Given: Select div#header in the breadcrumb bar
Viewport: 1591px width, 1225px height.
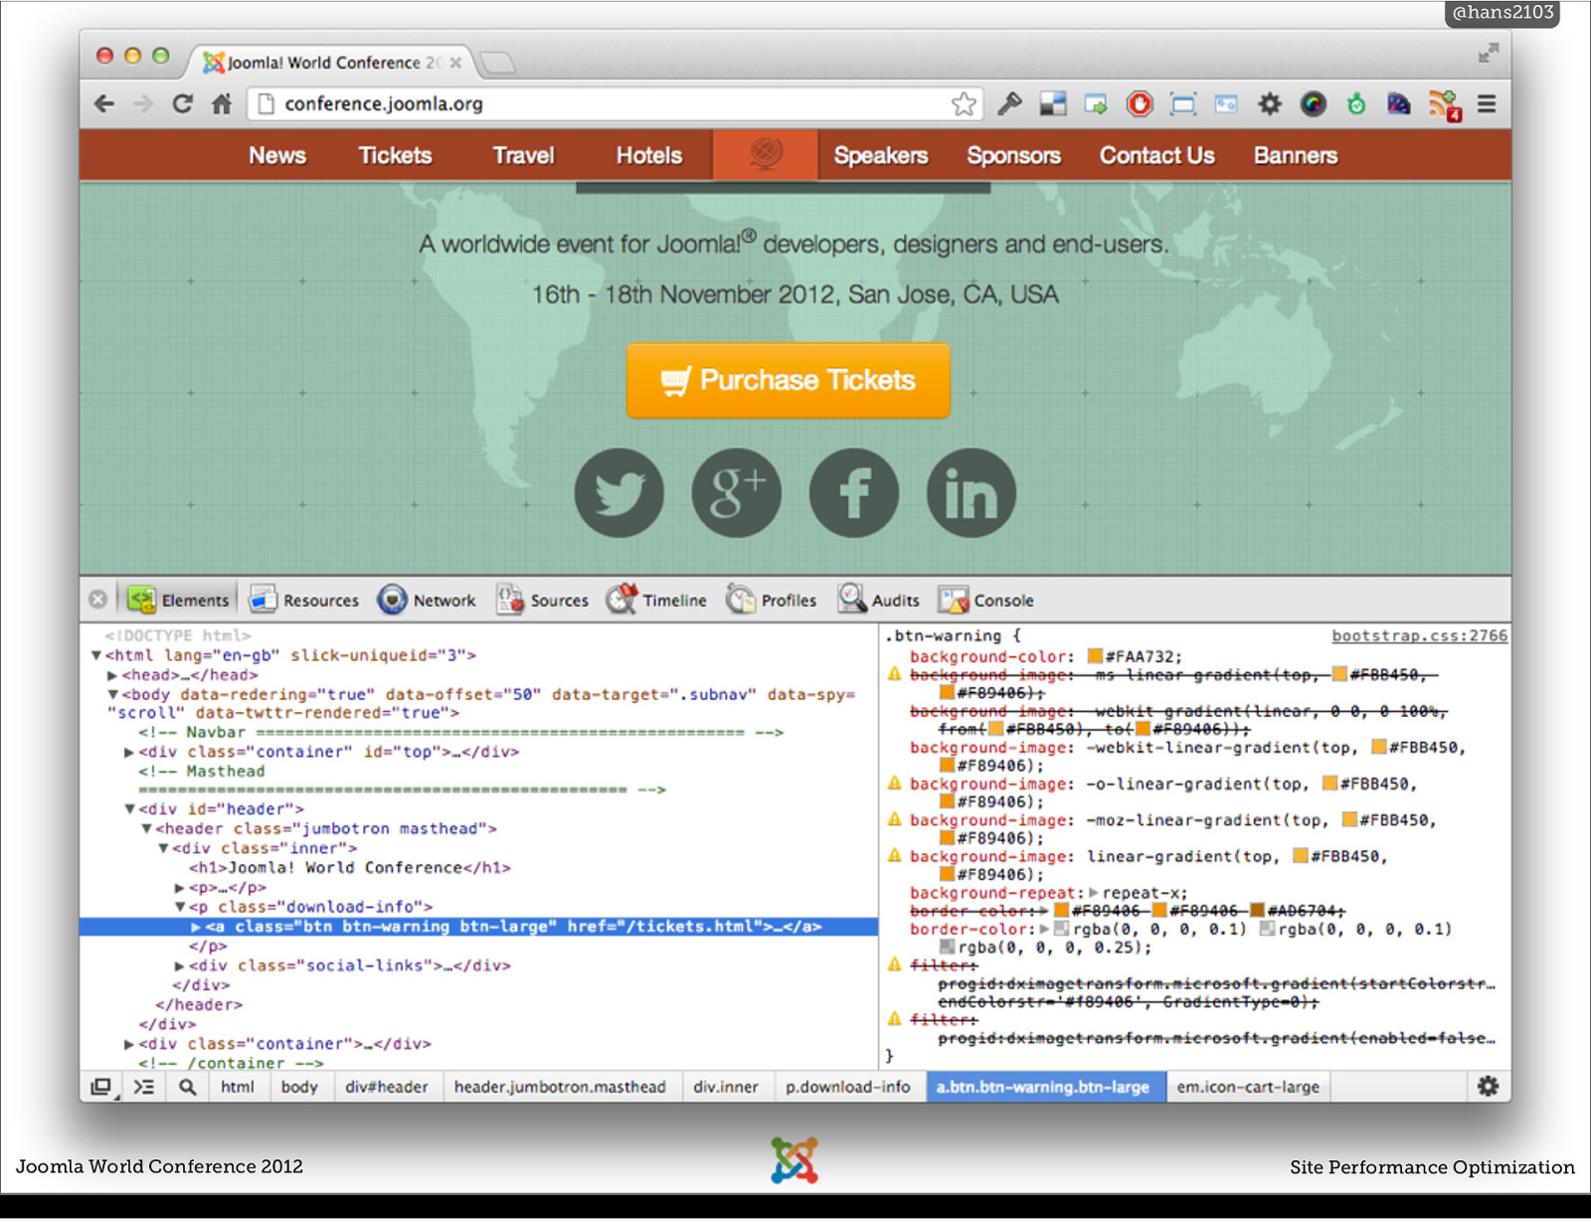Looking at the screenshot, I should click(x=387, y=1087).
